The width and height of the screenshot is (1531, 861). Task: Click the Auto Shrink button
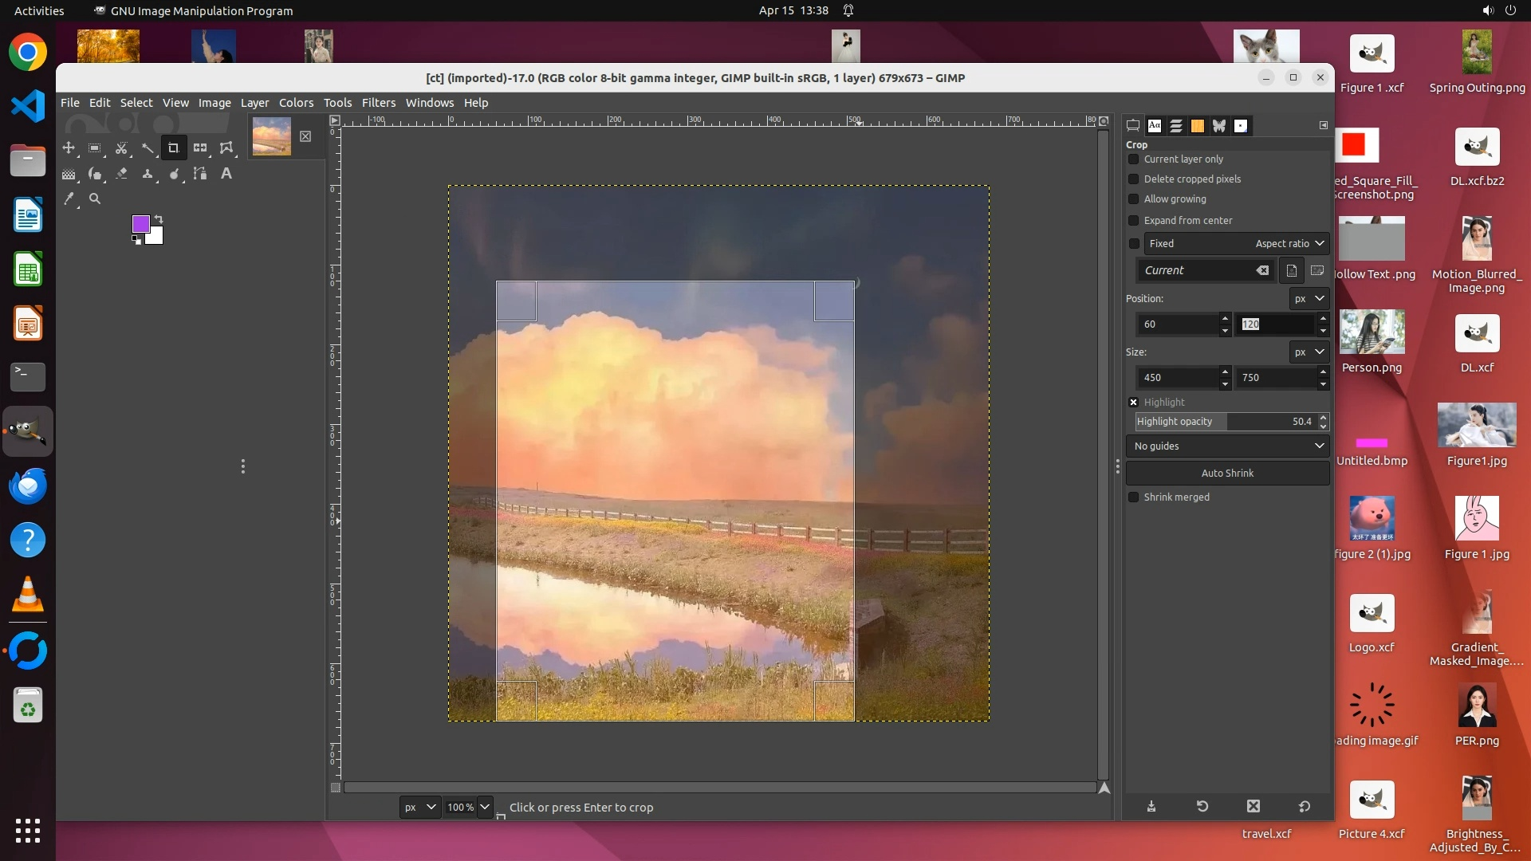1227,474
